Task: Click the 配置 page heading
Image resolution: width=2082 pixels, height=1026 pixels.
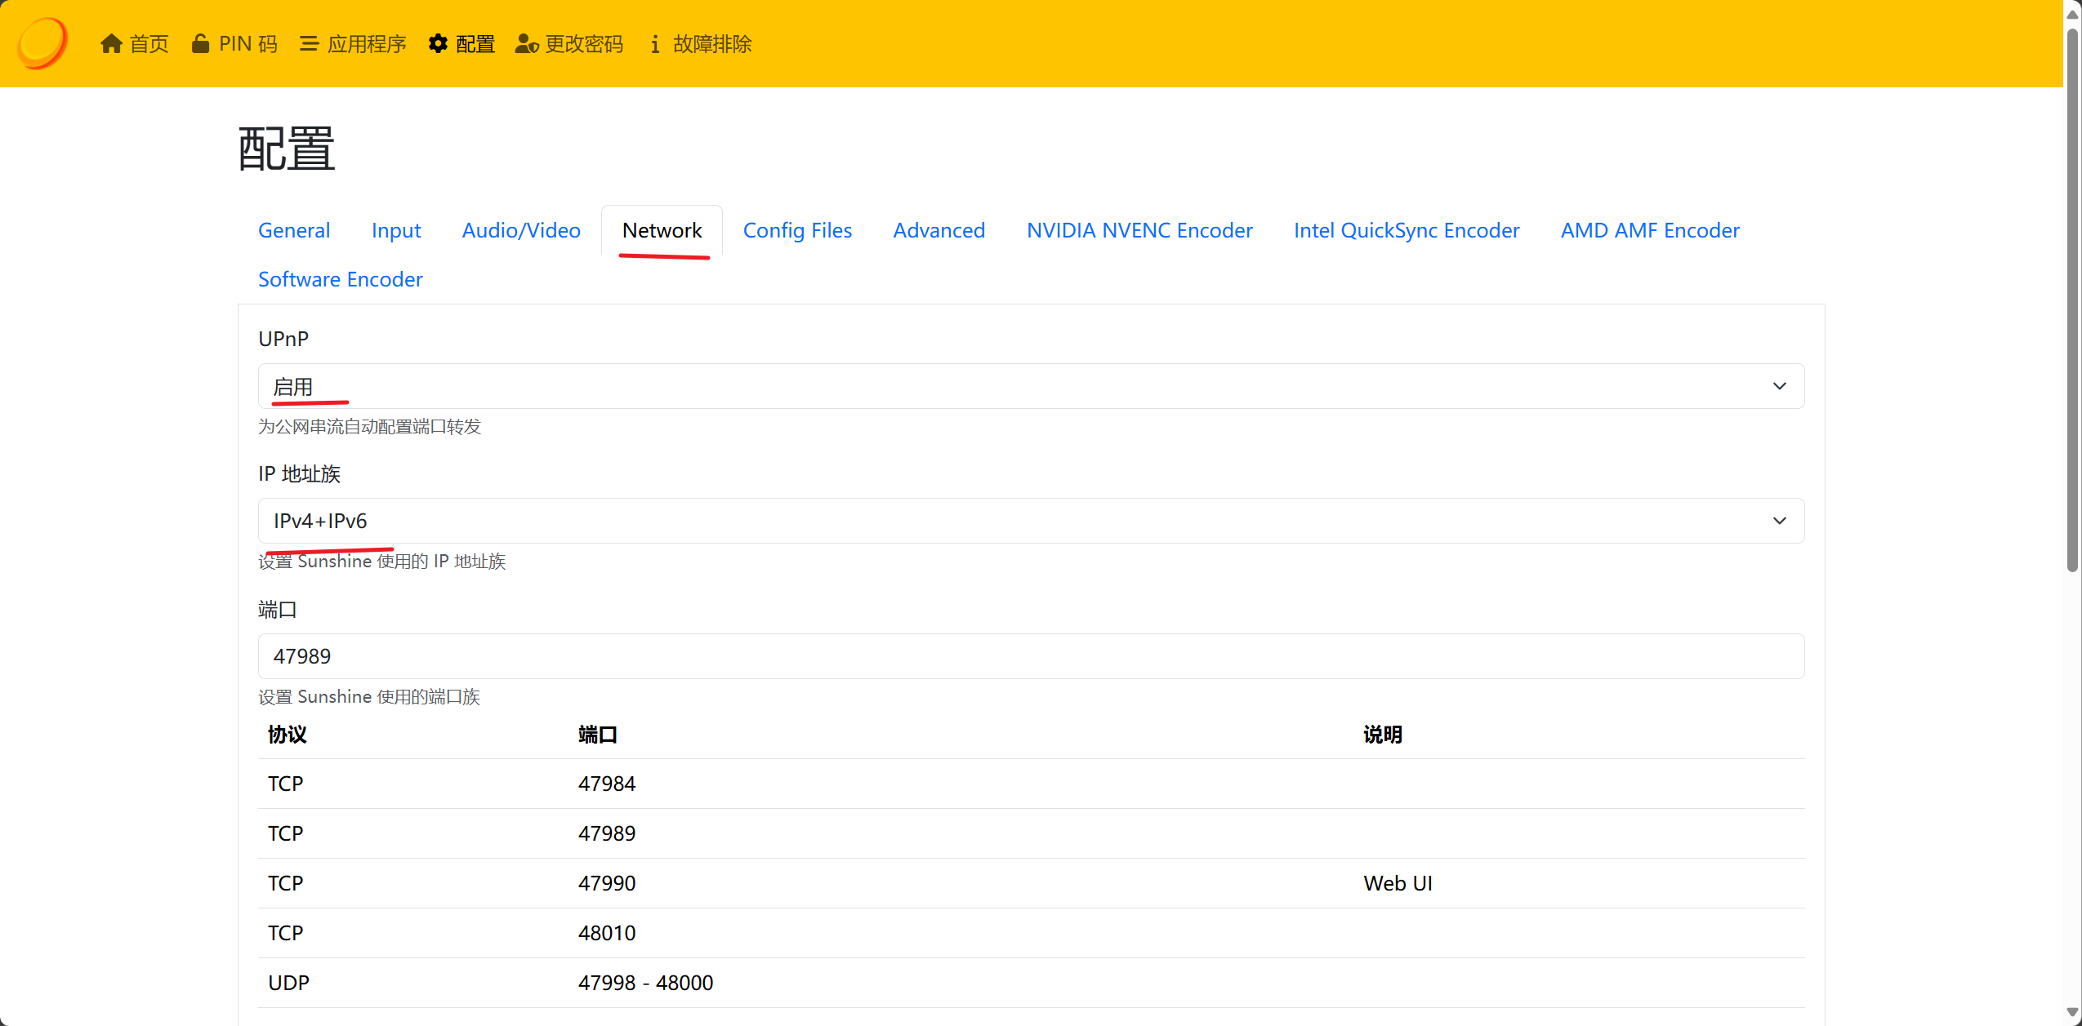Action: (x=286, y=149)
